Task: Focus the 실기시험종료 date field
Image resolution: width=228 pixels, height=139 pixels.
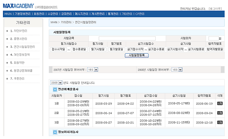Action: point(196,49)
